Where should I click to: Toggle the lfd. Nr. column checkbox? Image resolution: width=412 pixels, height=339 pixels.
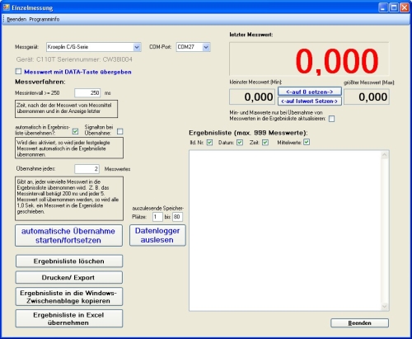click(209, 143)
